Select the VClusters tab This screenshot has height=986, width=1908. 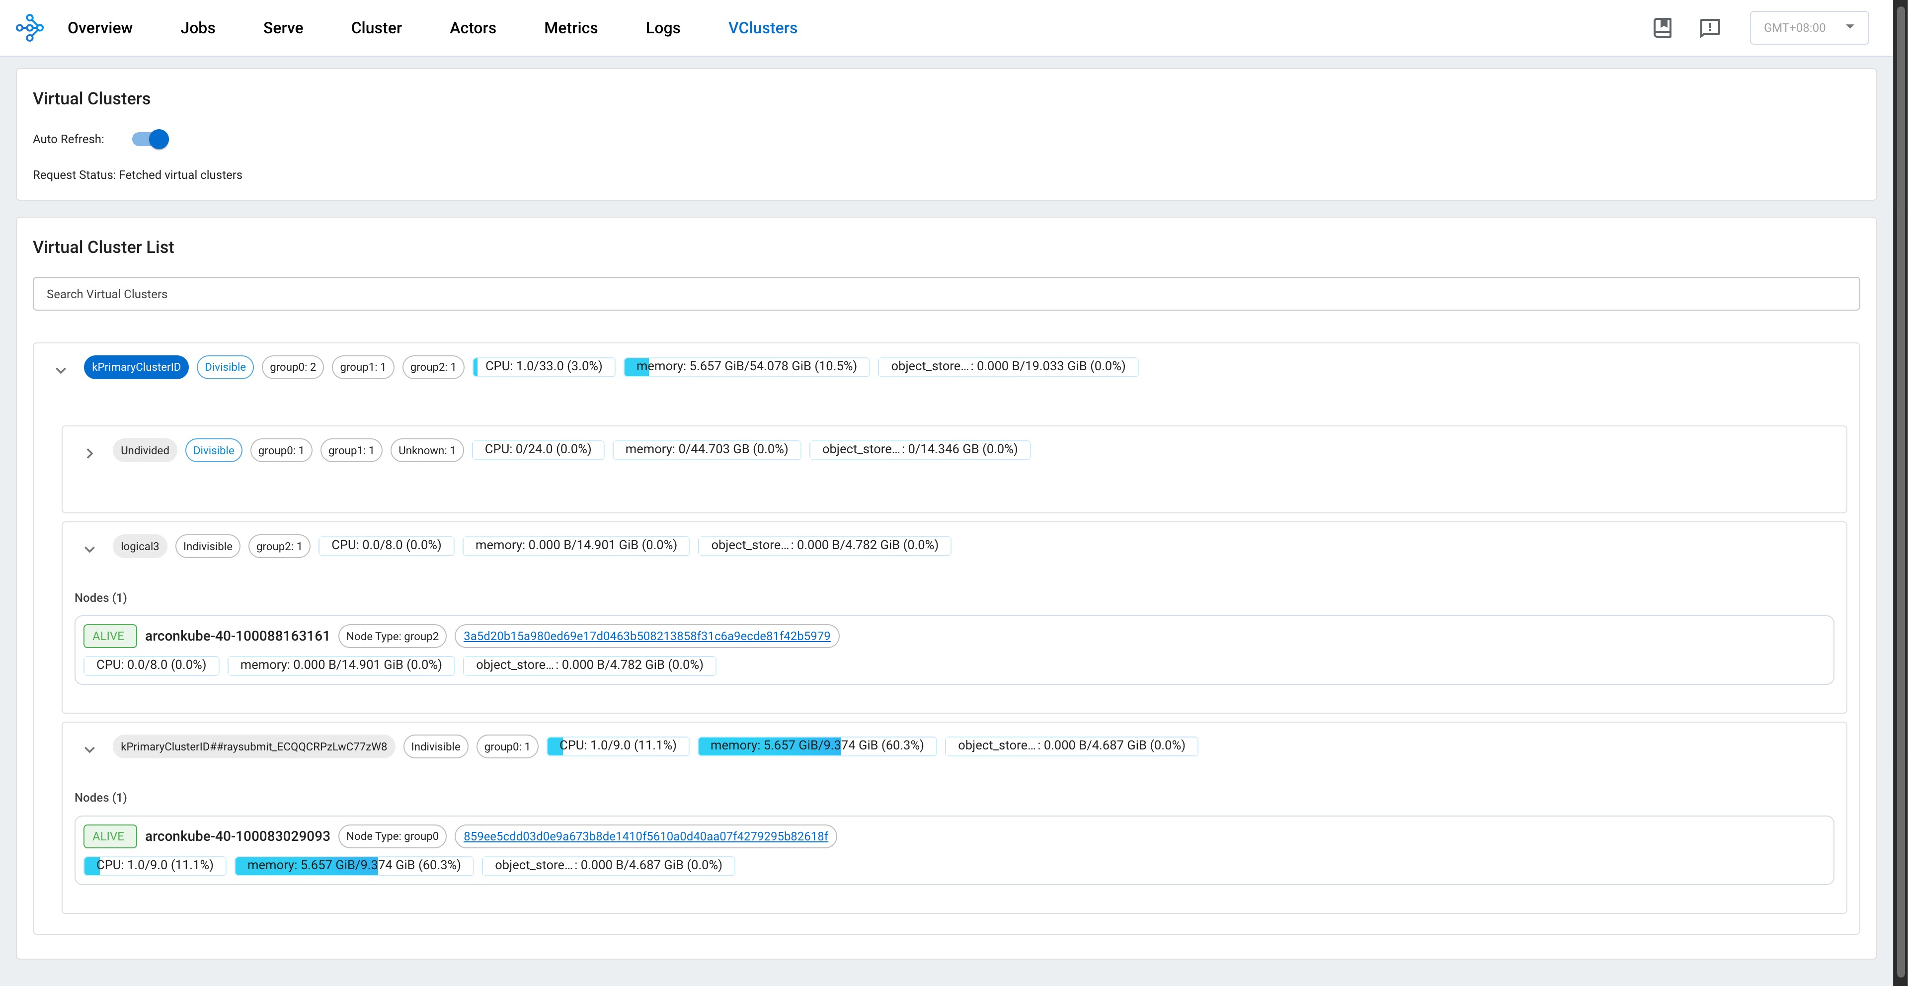(762, 27)
